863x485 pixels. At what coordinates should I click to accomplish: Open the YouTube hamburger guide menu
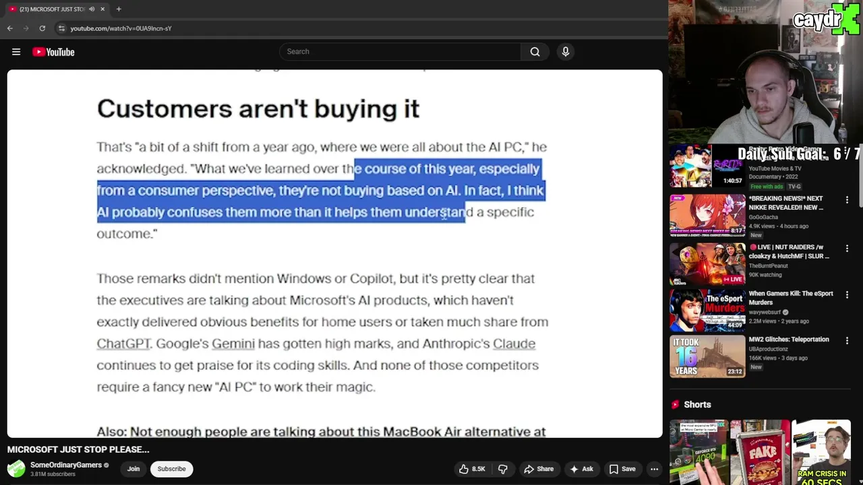(16, 52)
